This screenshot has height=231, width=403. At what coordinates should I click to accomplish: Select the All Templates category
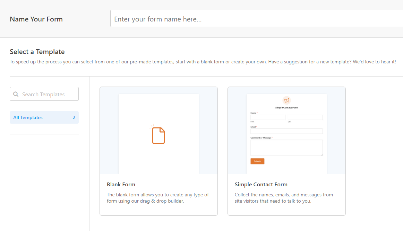(x=28, y=117)
